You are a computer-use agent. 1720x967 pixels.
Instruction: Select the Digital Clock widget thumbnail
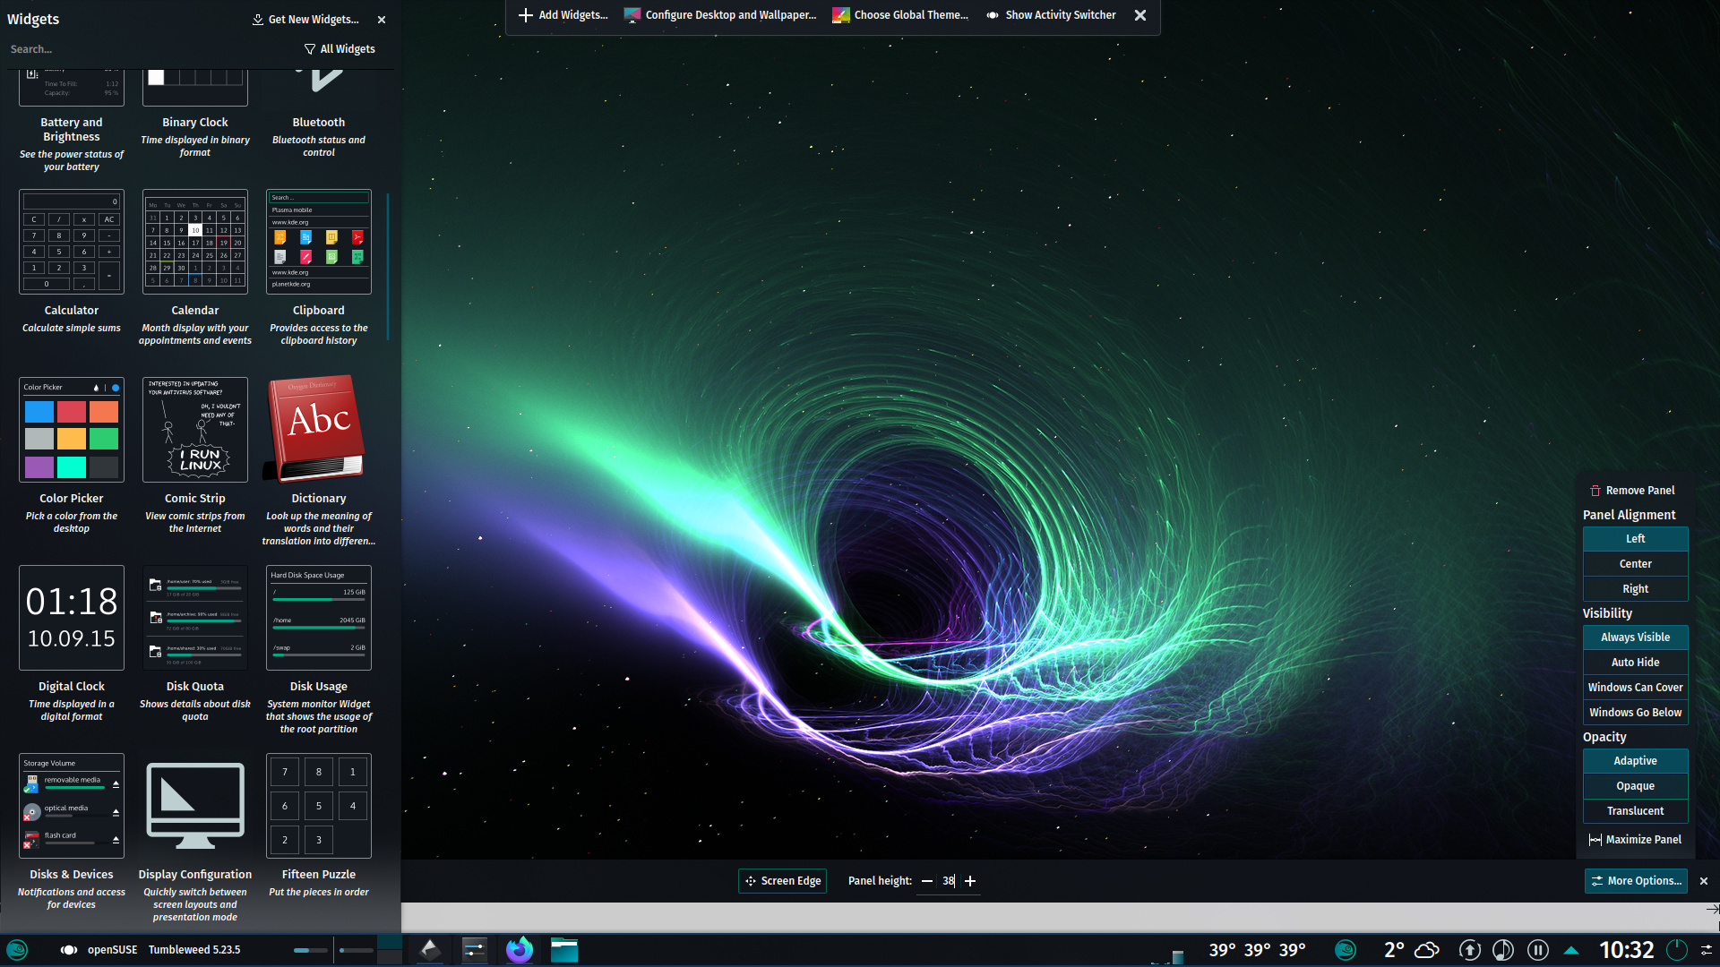point(72,618)
